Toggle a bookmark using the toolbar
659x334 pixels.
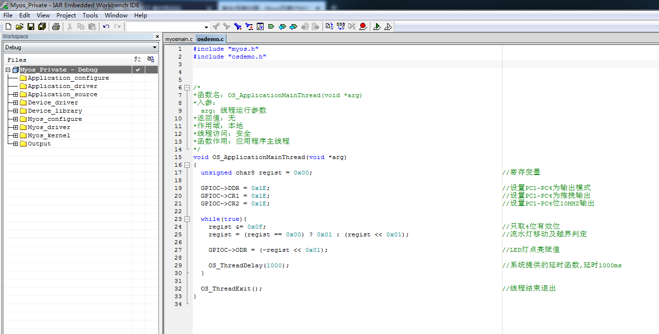(x=271, y=27)
